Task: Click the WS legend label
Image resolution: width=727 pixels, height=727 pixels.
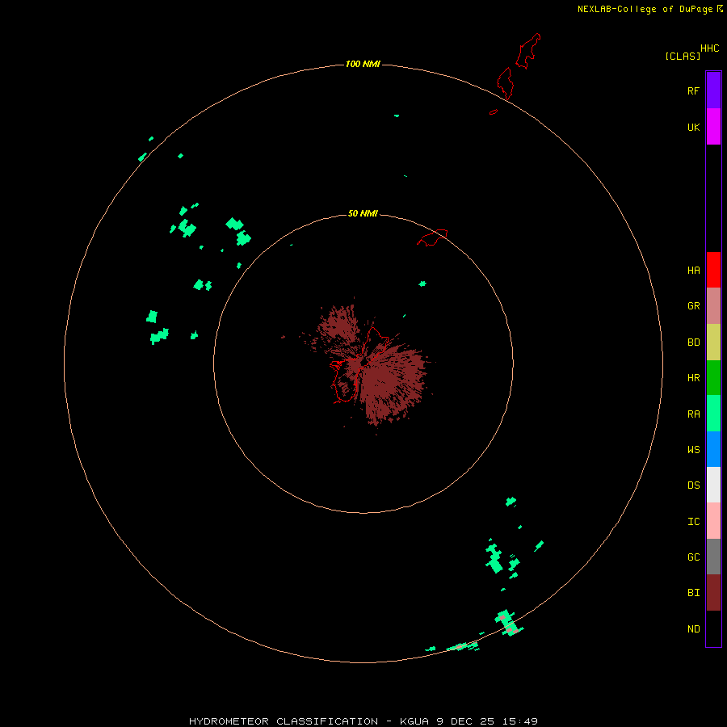Action: pos(694,450)
